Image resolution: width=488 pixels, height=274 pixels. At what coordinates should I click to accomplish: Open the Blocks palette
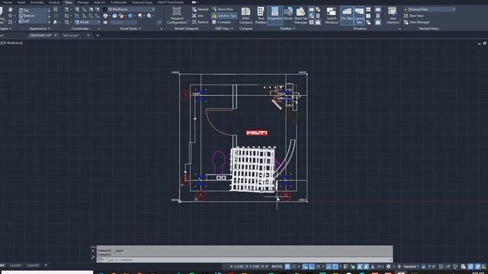(x=288, y=15)
